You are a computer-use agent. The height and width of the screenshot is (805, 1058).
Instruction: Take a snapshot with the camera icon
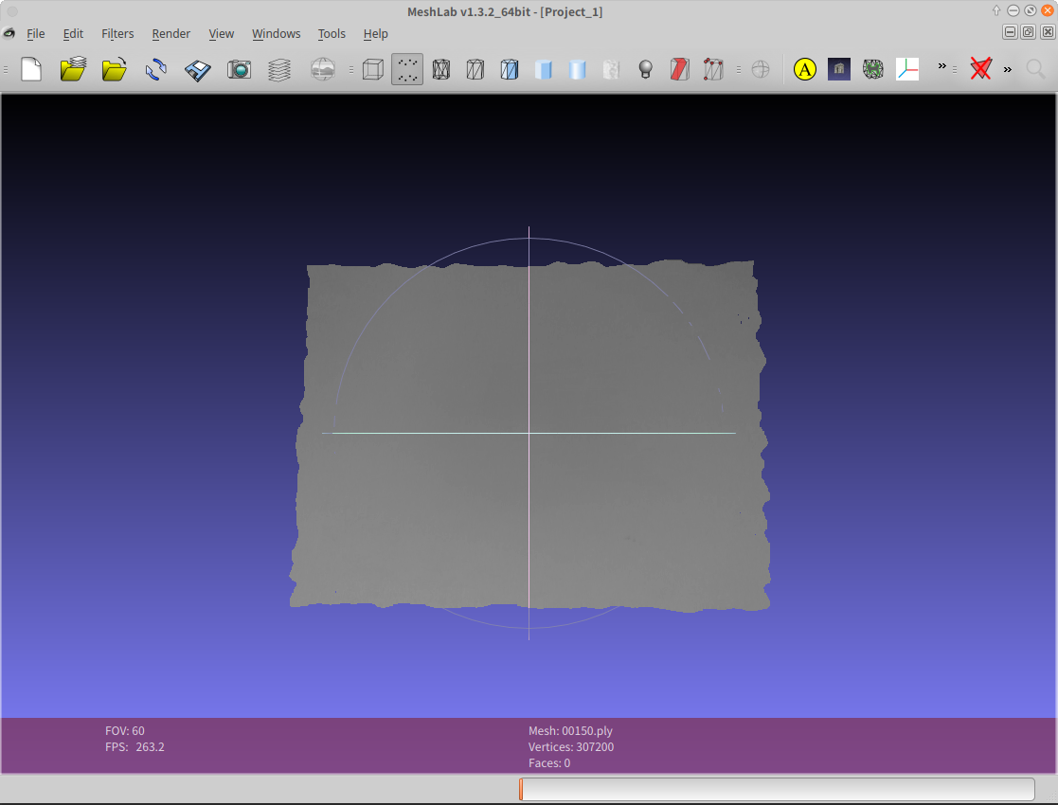pyautogui.click(x=239, y=69)
